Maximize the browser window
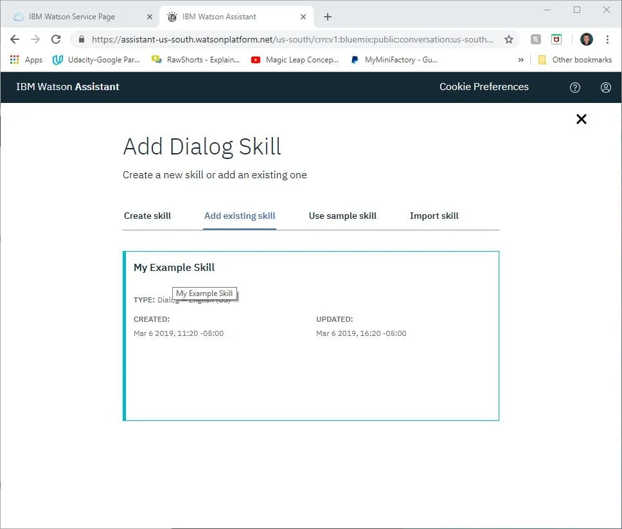The height and width of the screenshot is (529, 622). [x=577, y=10]
